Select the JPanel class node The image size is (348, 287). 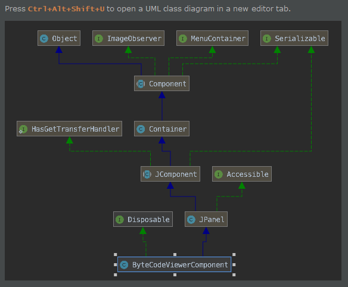click(x=206, y=219)
